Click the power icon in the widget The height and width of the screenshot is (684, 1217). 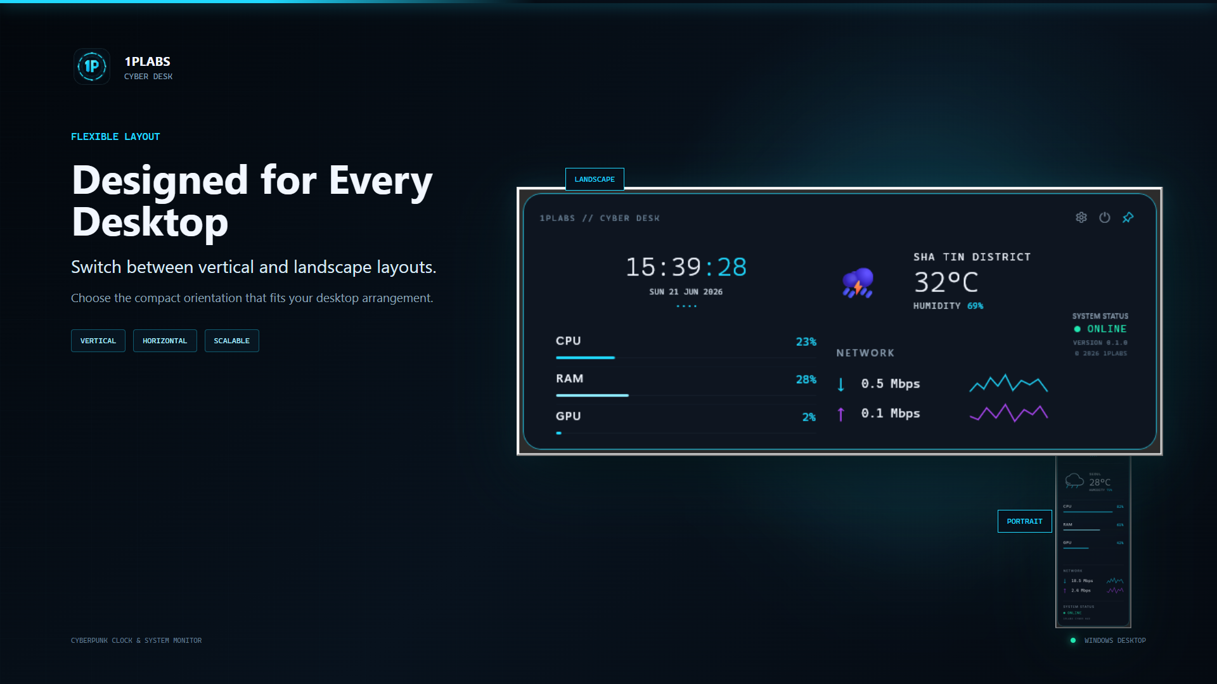(x=1105, y=217)
